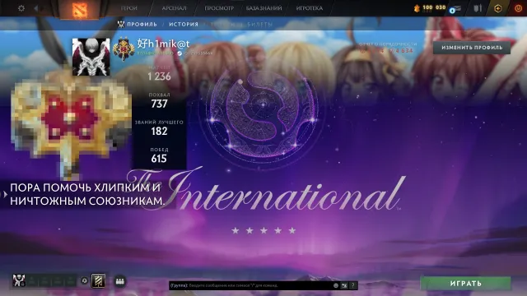Click the behavior score 4 634 value

[x=402, y=51]
